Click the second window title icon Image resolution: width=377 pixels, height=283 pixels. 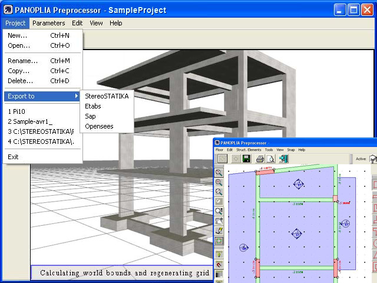click(x=217, y=143)
